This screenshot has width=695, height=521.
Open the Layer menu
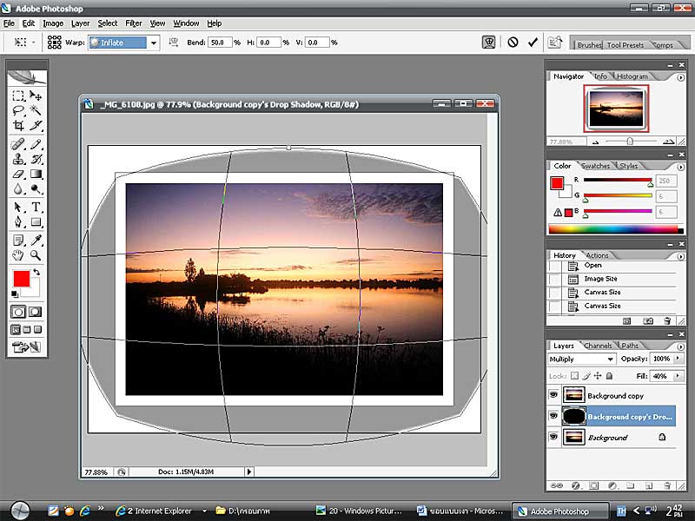80,23
